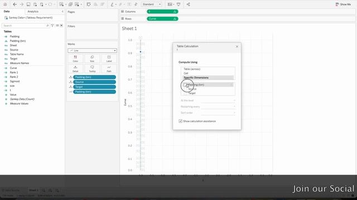
Task: Open the Line mark type dropdown
Action: 92,51
